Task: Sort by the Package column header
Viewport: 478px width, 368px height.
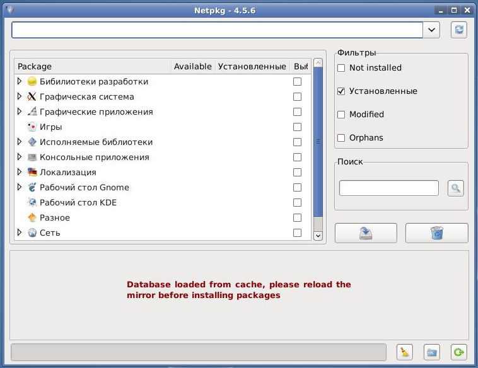Action: pos(93,66)
